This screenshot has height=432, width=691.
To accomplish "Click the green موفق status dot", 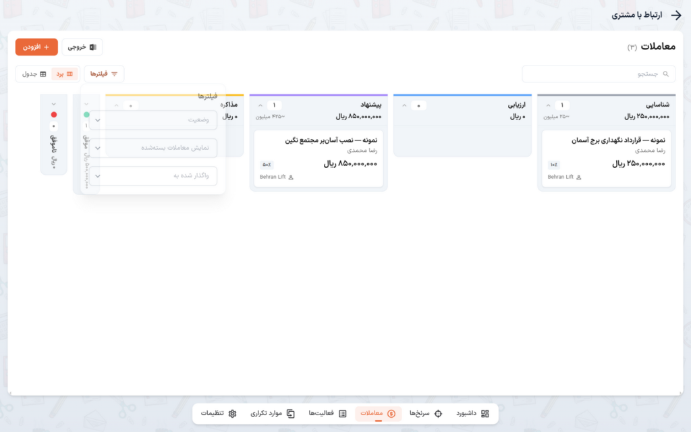I will tap(86, 115).
